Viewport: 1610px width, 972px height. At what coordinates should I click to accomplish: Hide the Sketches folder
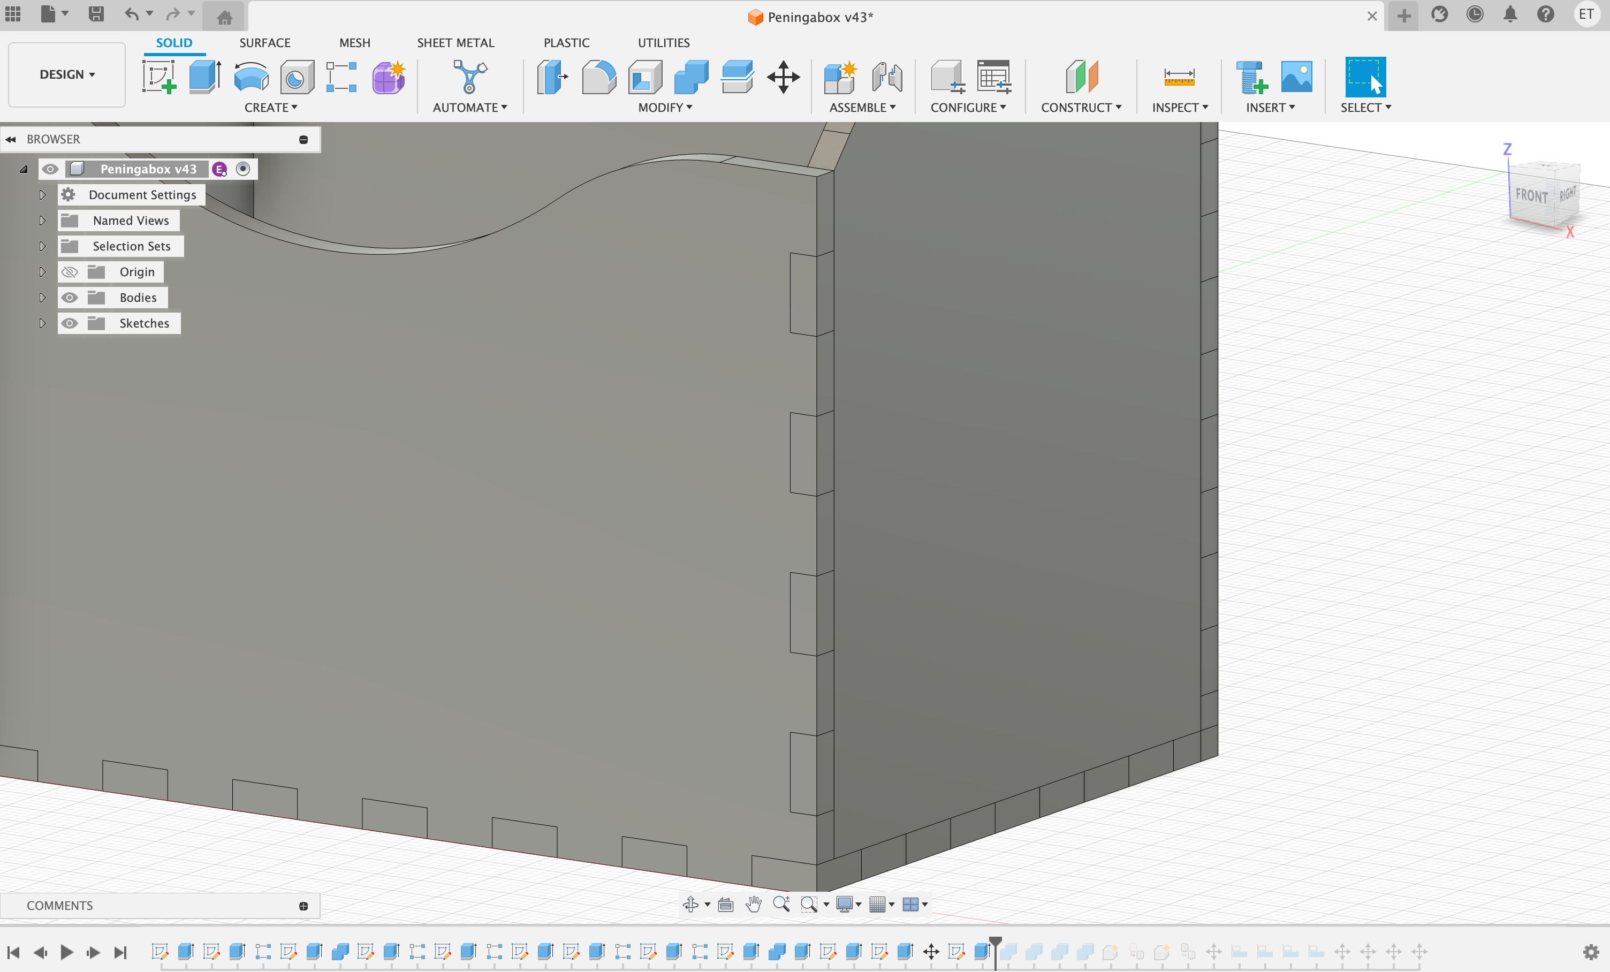69,323
